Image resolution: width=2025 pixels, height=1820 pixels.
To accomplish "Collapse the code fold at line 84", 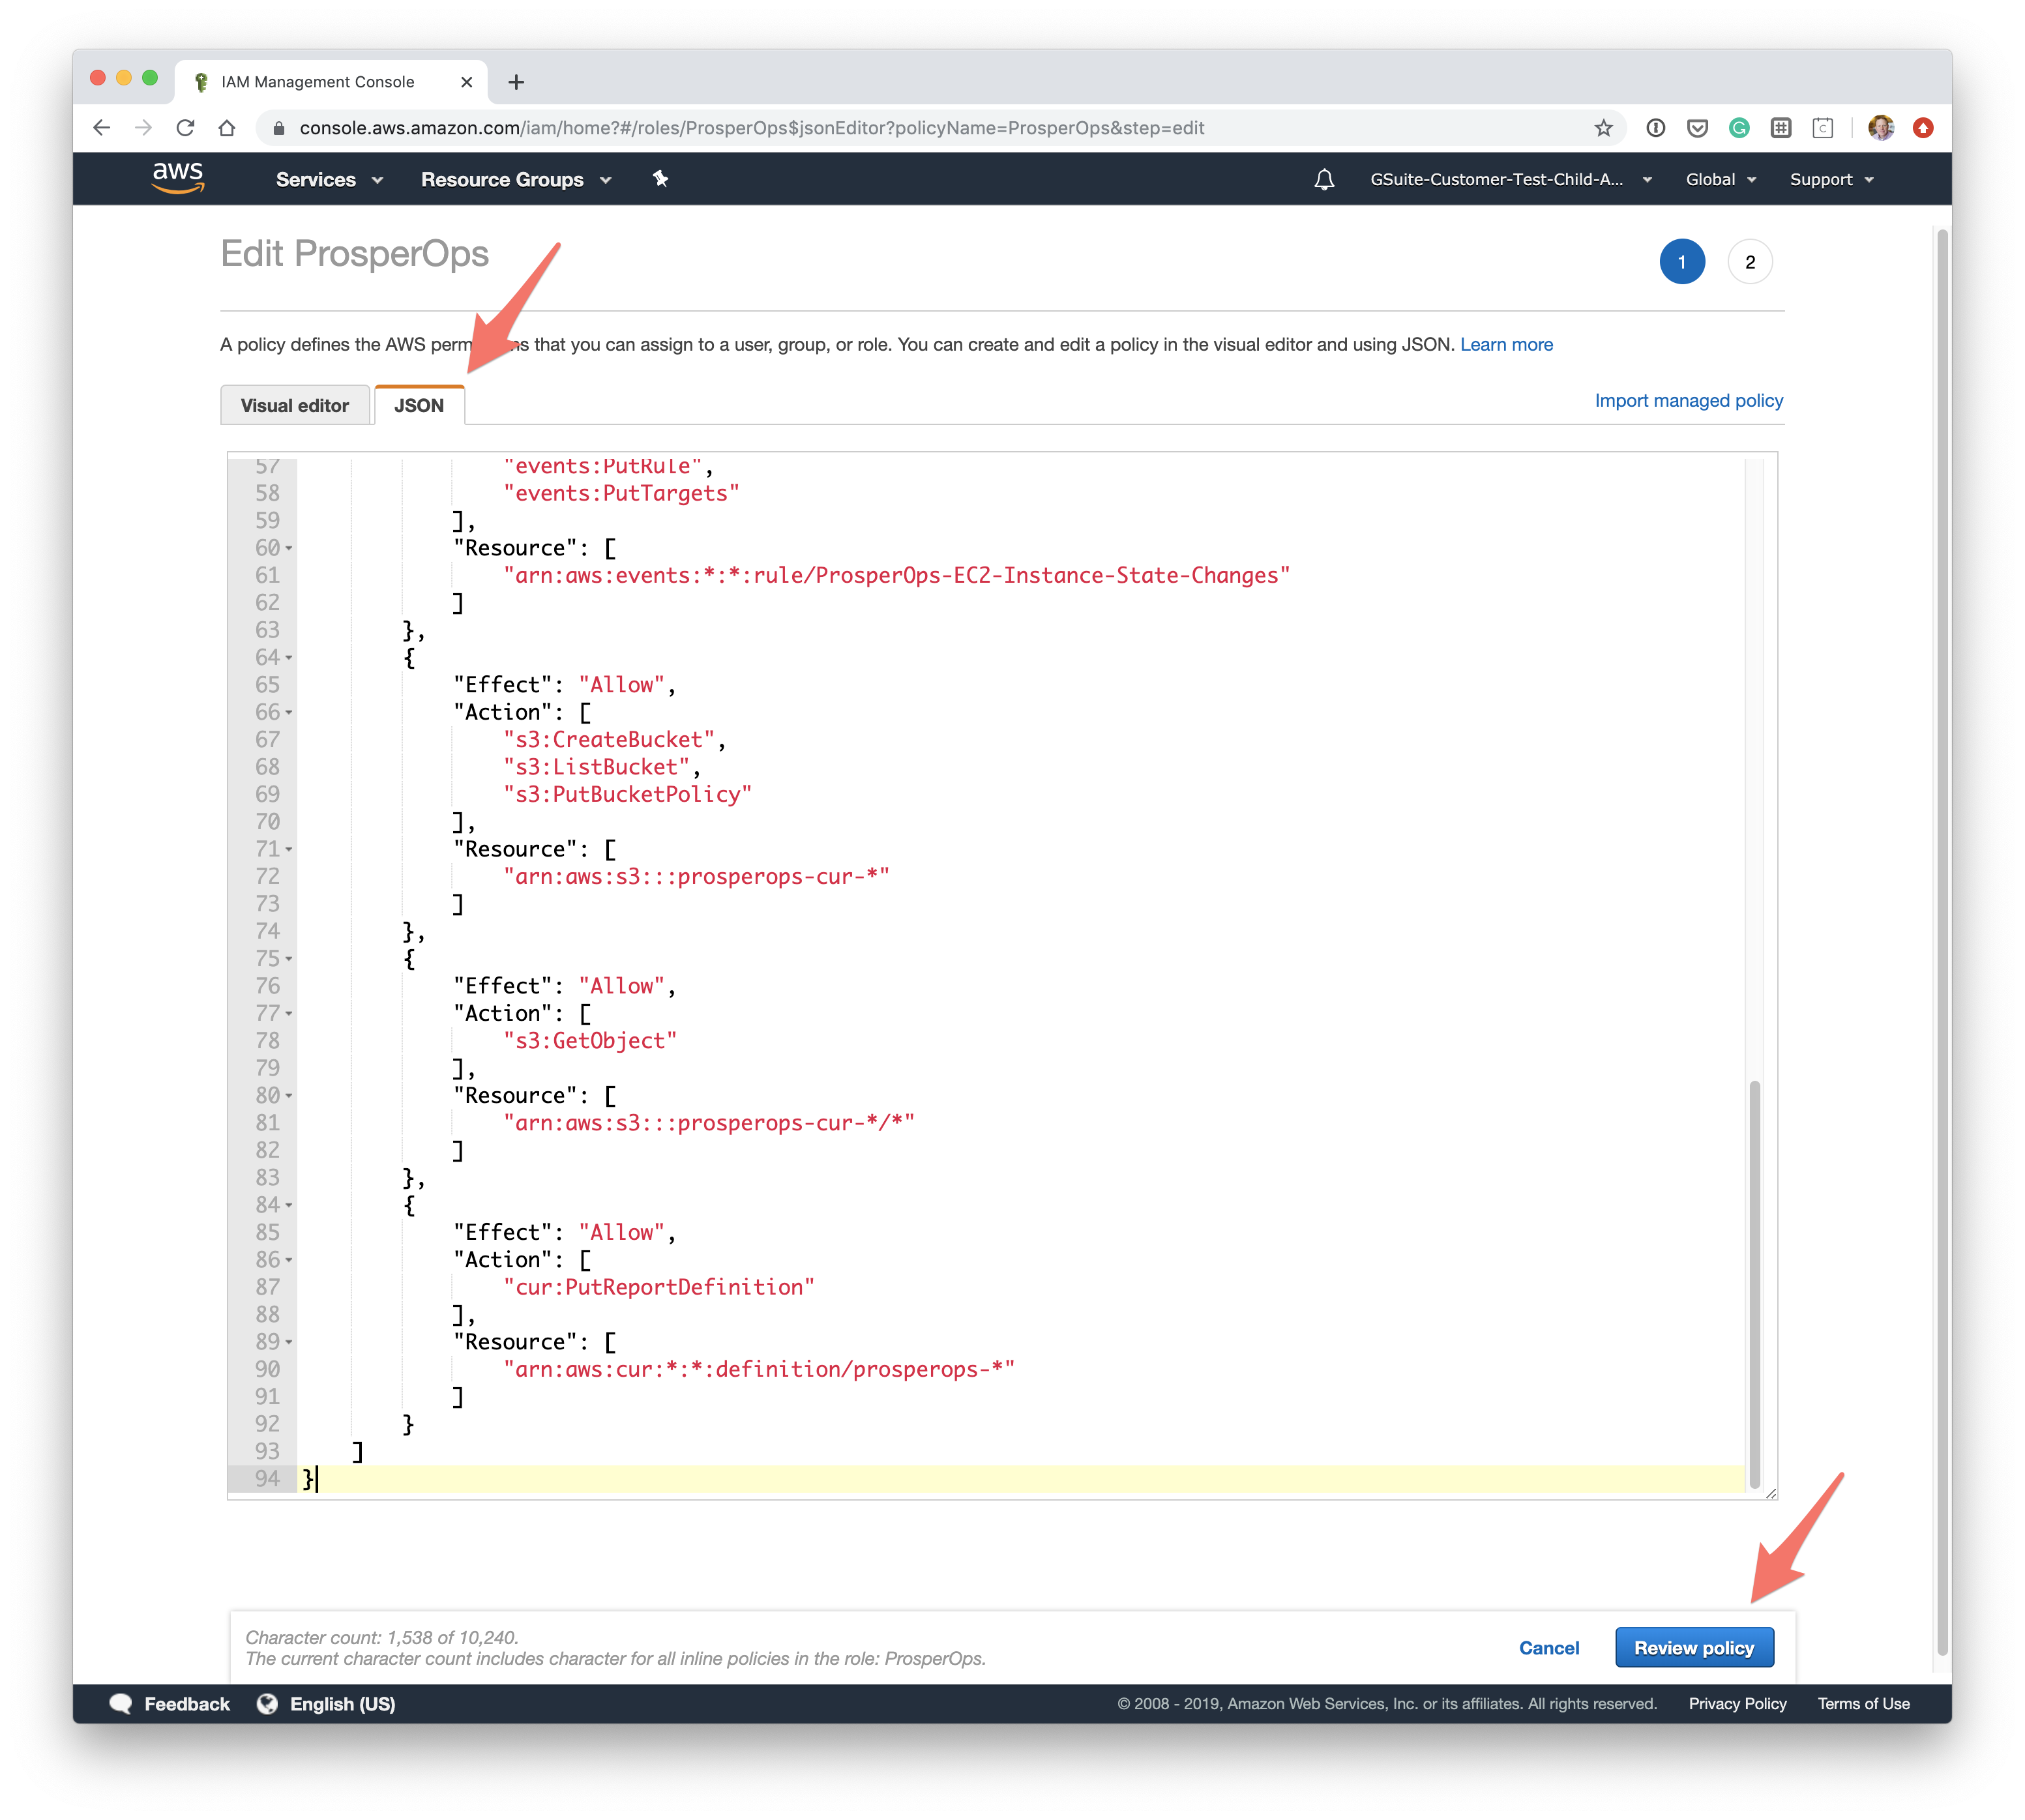I will point(289,1205).
